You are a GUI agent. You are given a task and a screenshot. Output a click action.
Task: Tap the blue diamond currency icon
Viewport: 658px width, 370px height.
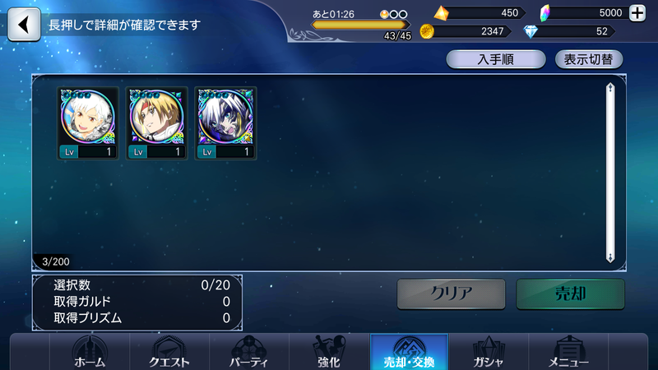tap(531, 31)
